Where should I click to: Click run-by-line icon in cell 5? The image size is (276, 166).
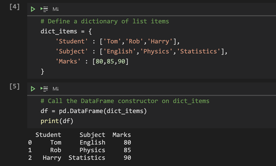[44, 89]
